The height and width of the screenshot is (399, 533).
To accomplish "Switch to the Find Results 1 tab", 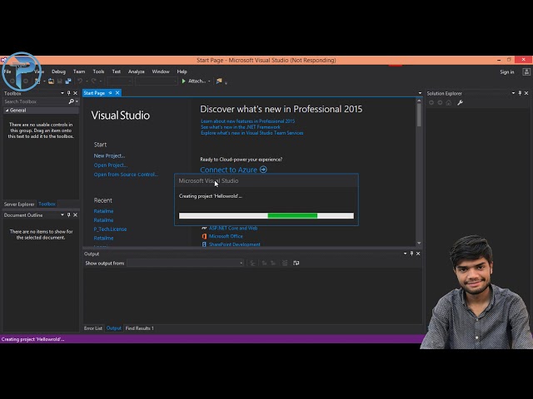I will click(140, 328).
